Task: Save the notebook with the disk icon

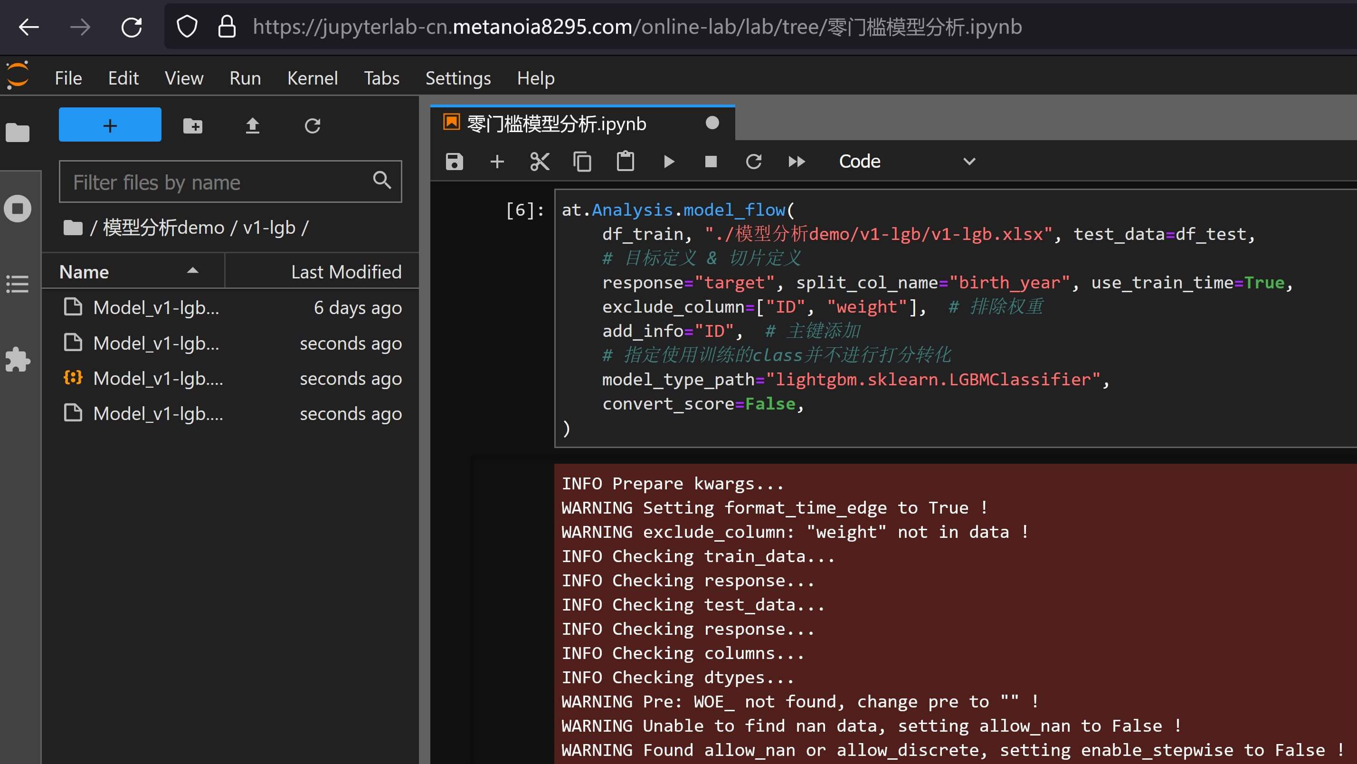Action: point(454,161)
